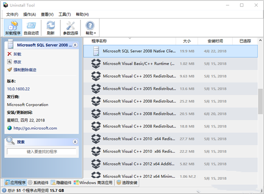Image resolution: width=264 pixels, height=194 pixels.
Task: Open the http://go.microsoft.com link
Action: pos(35,128)
